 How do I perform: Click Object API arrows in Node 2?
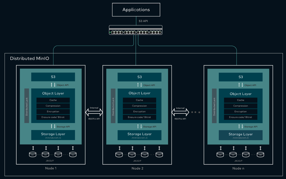(x=140, y=85)
